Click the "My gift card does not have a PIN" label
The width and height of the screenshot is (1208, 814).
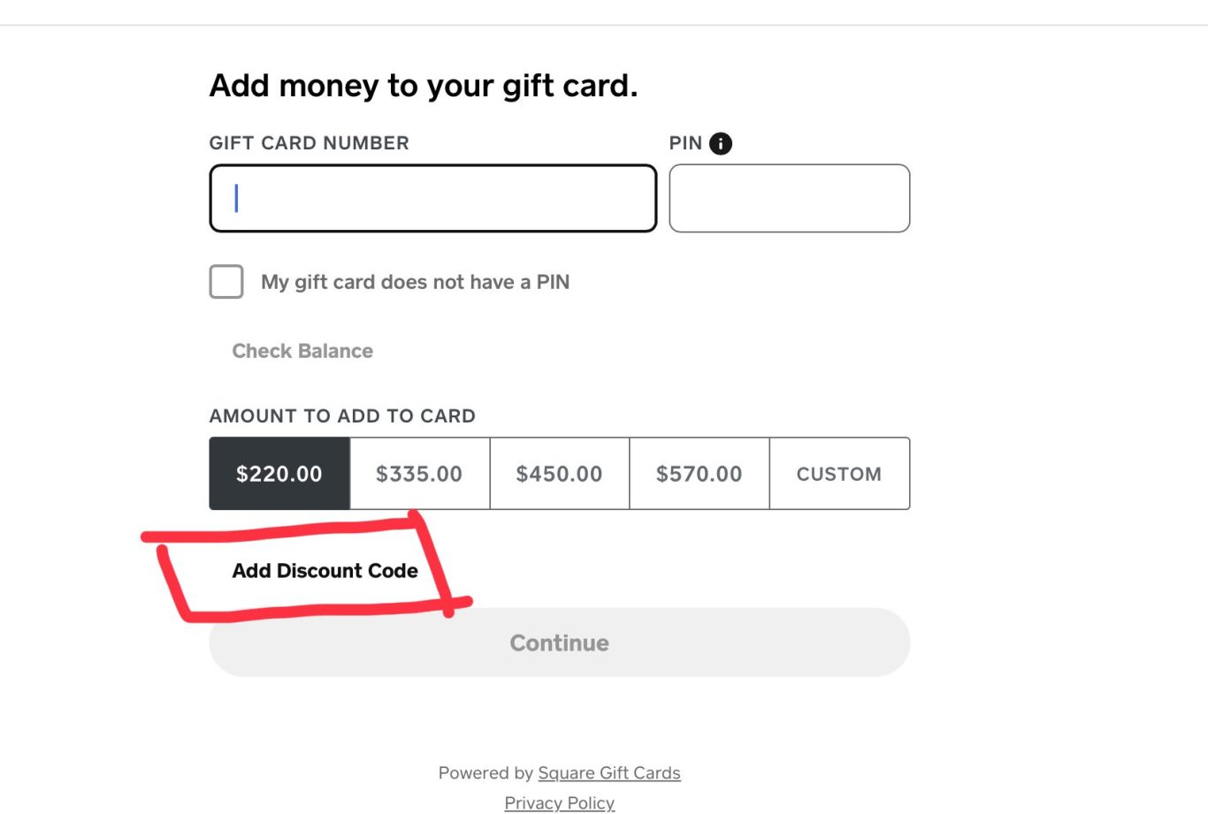coord(415,282)
